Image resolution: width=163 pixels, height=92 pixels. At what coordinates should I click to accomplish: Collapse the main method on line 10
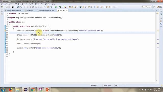coord(8,26)
